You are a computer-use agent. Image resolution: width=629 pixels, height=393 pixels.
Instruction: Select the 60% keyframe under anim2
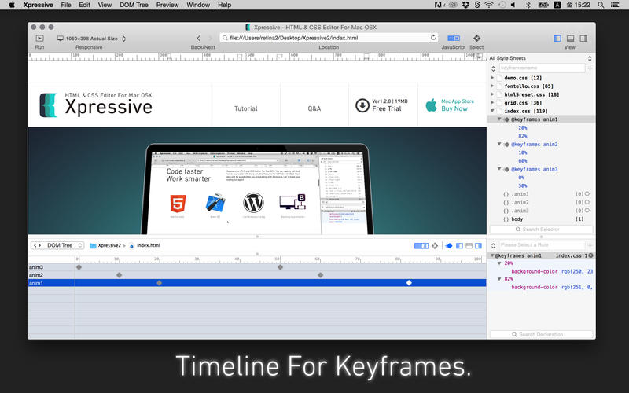[x=523, y=161]
